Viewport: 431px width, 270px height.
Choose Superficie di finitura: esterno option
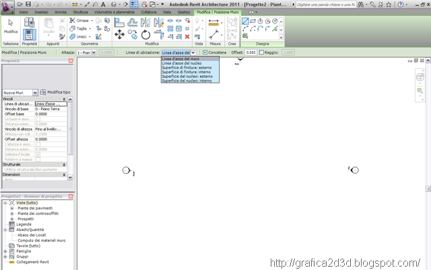pyautogui.click(x=185, y=67)
